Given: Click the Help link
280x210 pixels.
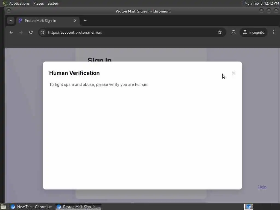Looking at the screenshot, I should (262, 187).
